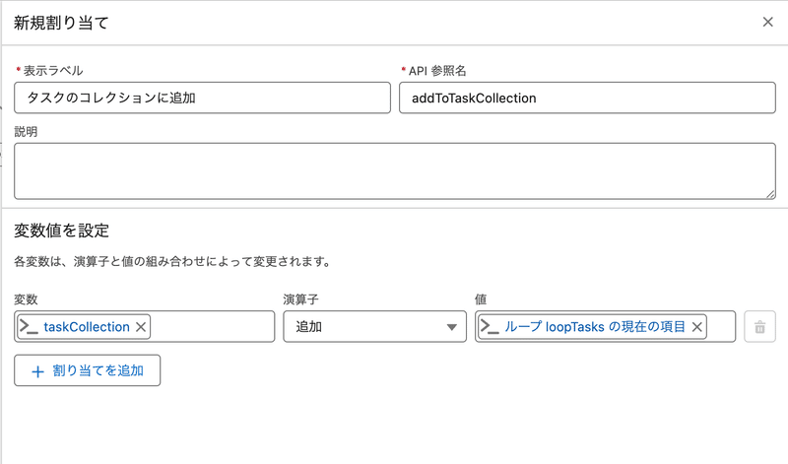Image resolution: width=788 pixels, height=464 pixels.
Task: Click the variable icon in 値 pill
Action: pyautogui.click(x=490, y=327)
